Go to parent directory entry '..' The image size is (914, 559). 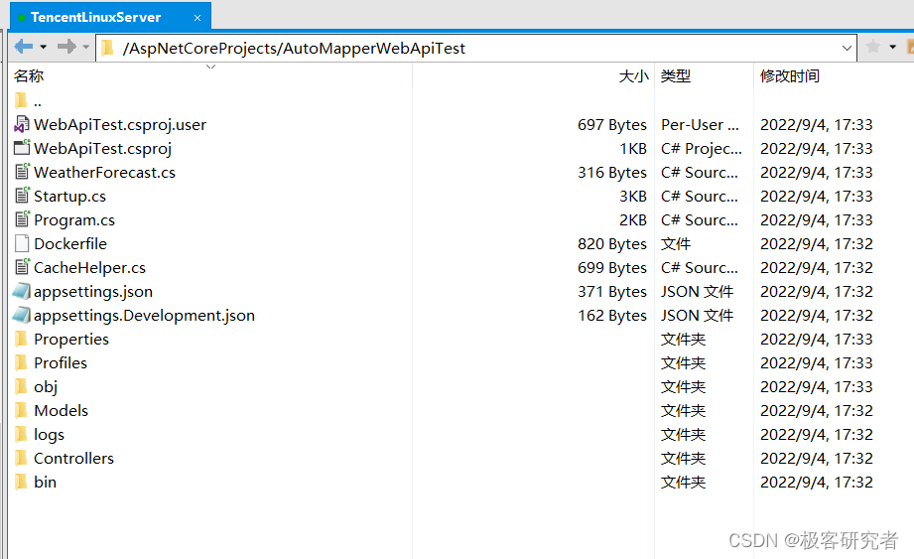37,101
